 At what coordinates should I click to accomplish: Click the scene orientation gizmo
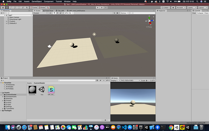coord(149,21)
